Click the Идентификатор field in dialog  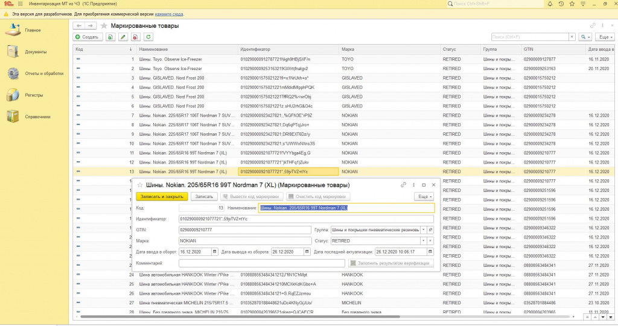point(306,219)
